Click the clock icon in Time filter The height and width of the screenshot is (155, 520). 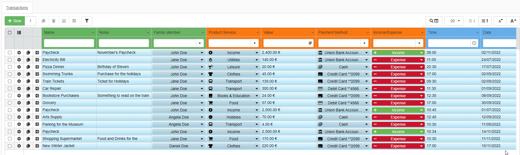tap(474, 43)
